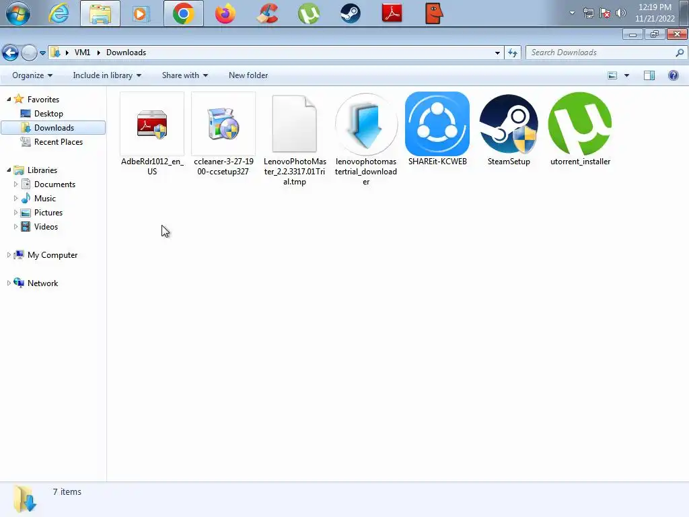Image resolution: width=689 pixels, height=517 pixels.
Task: Toggle the preview pane
Action: pos(649,75)
